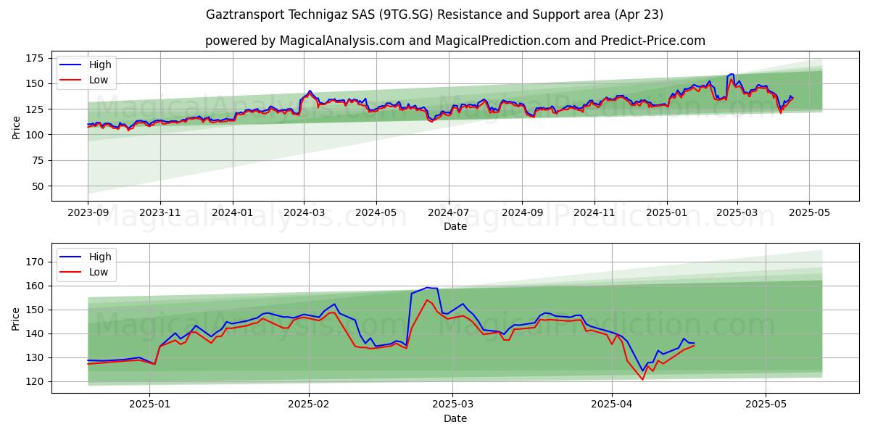The width and height of the screenshot is (870, 435).
Task: Click the '2025-05' label on top chart axis
Action: (809, 213)
